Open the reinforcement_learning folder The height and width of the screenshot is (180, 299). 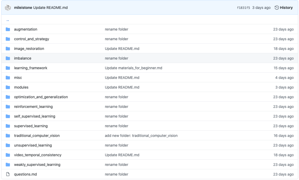(x=33, y=107)
